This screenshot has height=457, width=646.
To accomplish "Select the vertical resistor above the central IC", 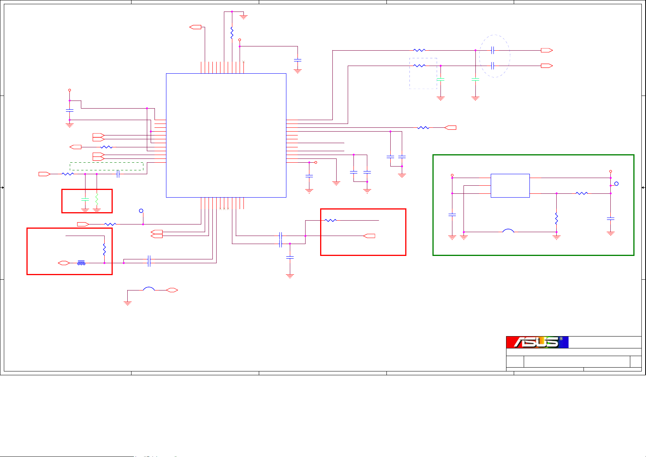I will (232, 33).
